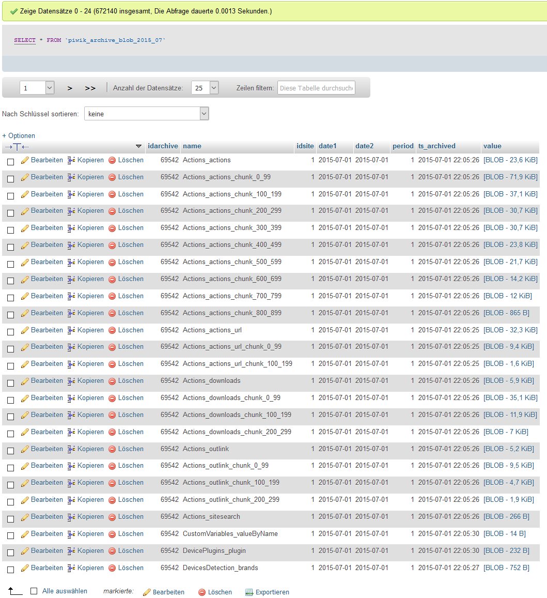Click the red delete icon for Actions_downloads row
The image size is (547, 598).
112,381
